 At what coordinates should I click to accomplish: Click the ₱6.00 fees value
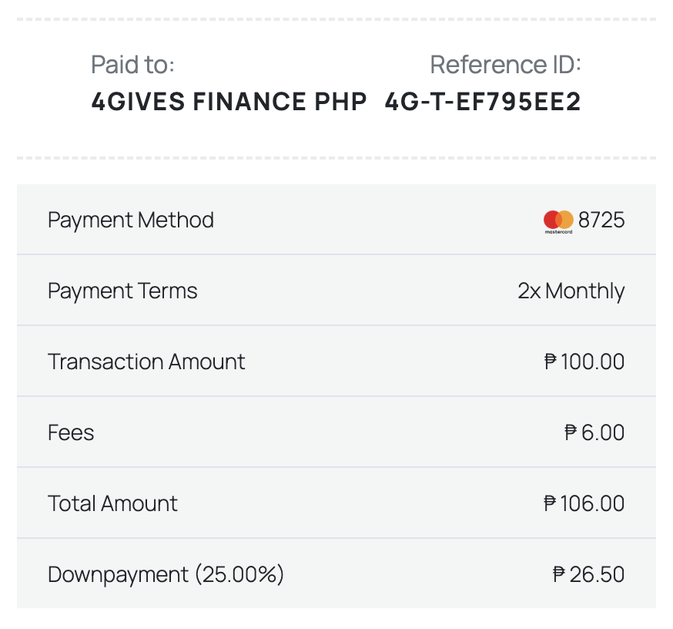[594, 433]
